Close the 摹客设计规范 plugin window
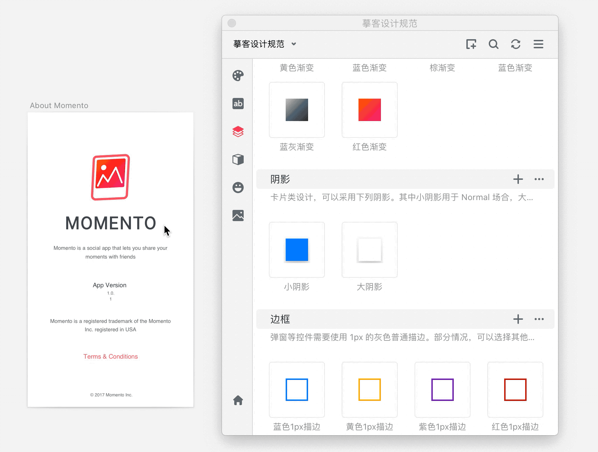This screenshot has width=598, height=452. click(232, 23)
